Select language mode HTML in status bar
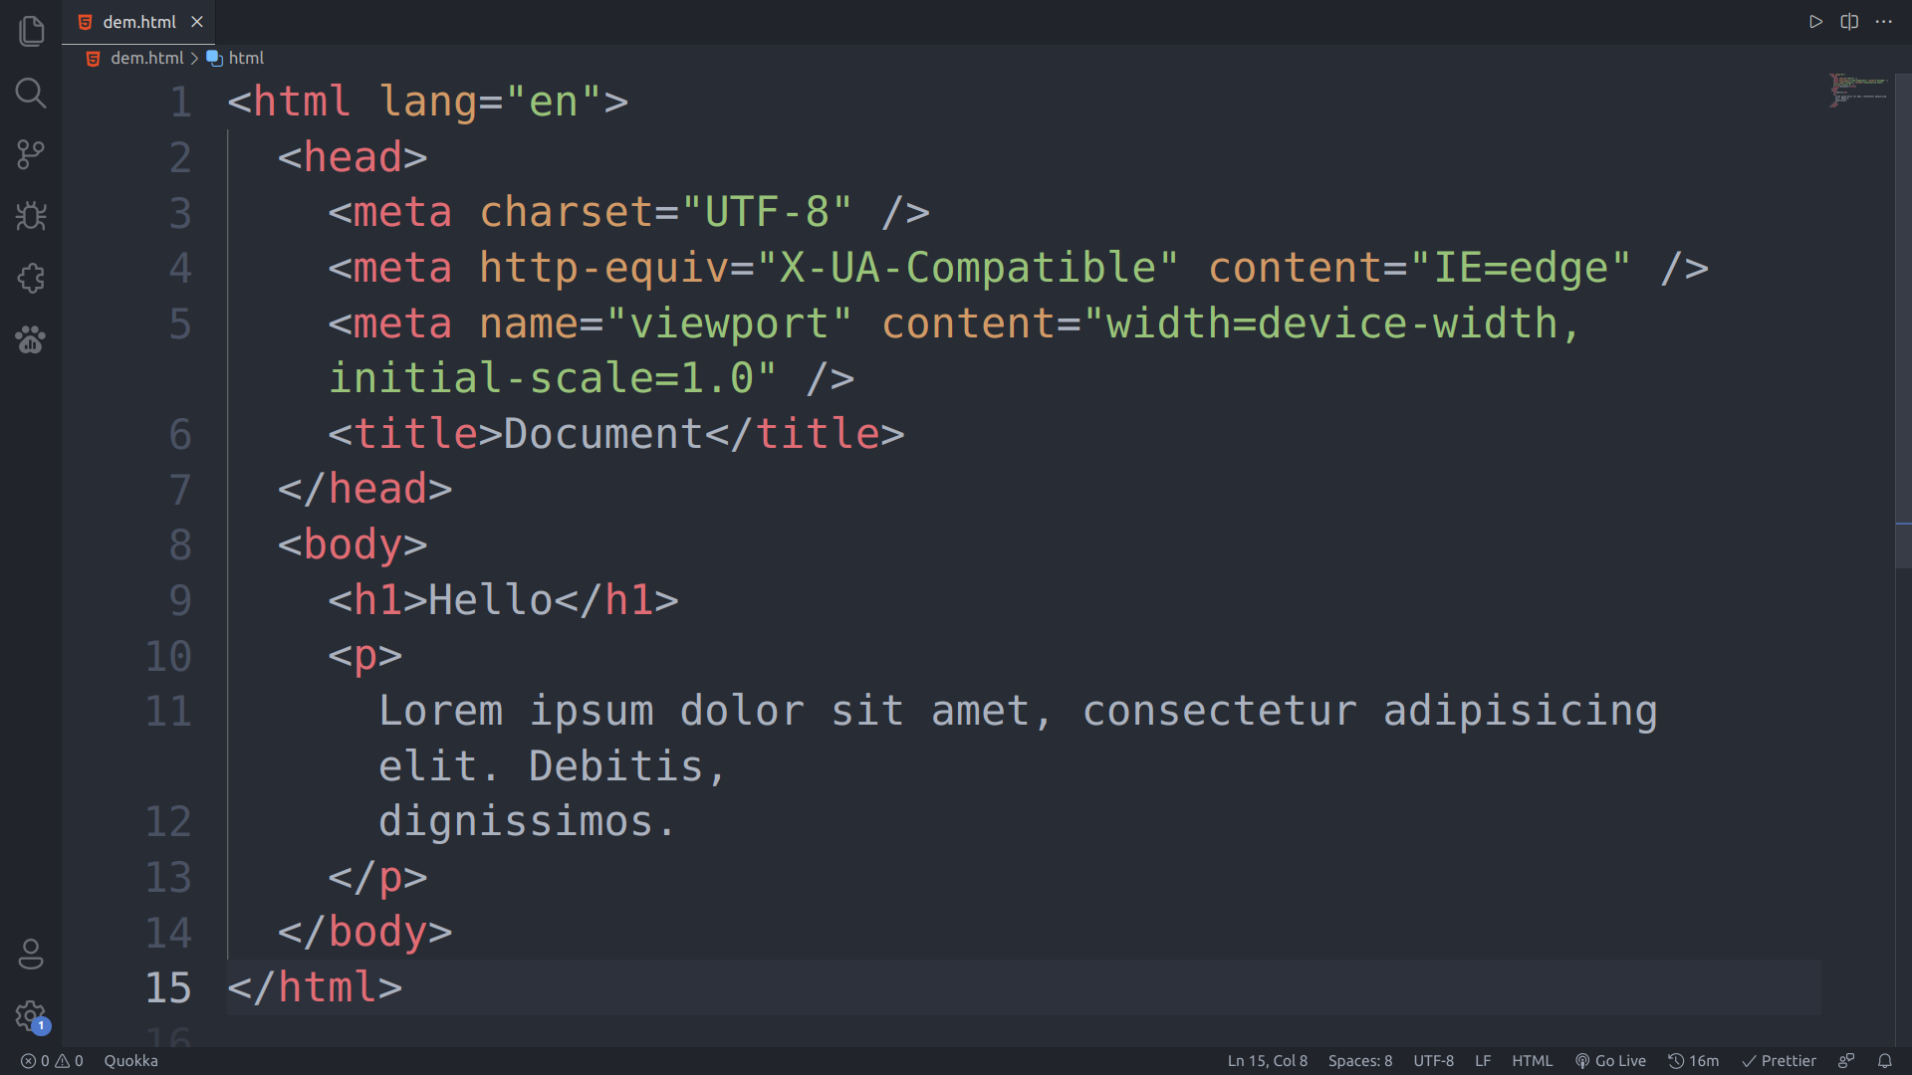The image size is (1912, 1075). [x=1532, y=1061]
